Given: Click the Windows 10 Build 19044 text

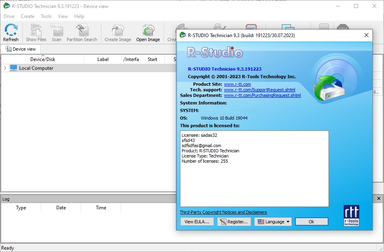Looking at the screenshot, I should point(224,118).
